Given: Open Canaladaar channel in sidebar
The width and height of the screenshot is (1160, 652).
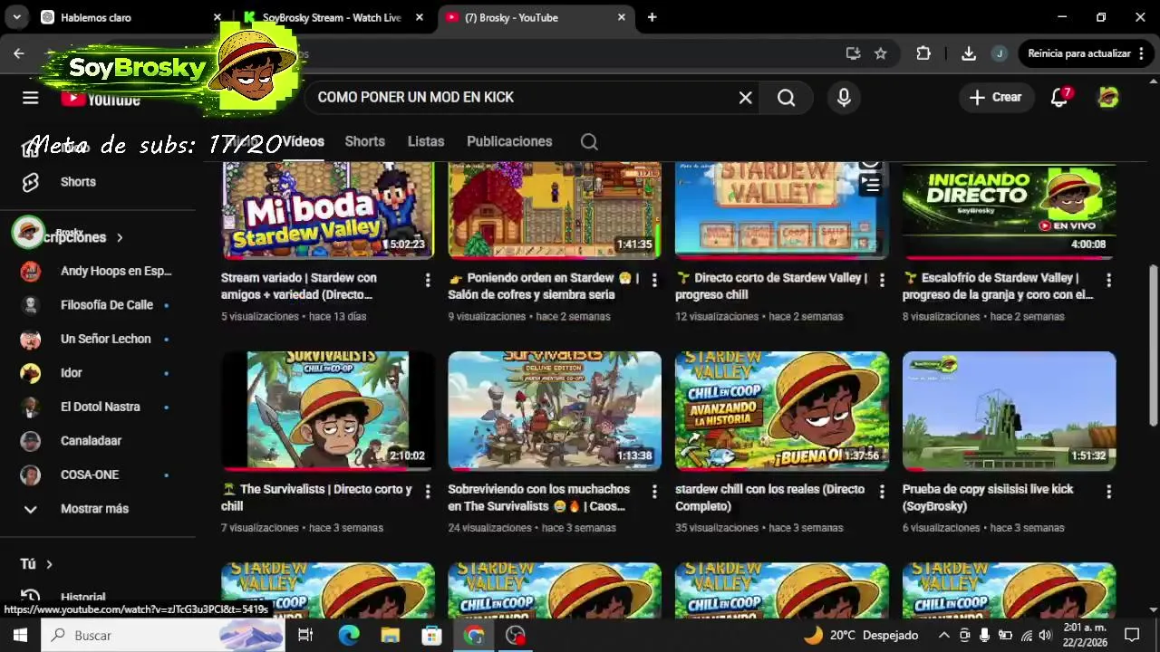Looking at the screenshot, I should coord(98,441).
